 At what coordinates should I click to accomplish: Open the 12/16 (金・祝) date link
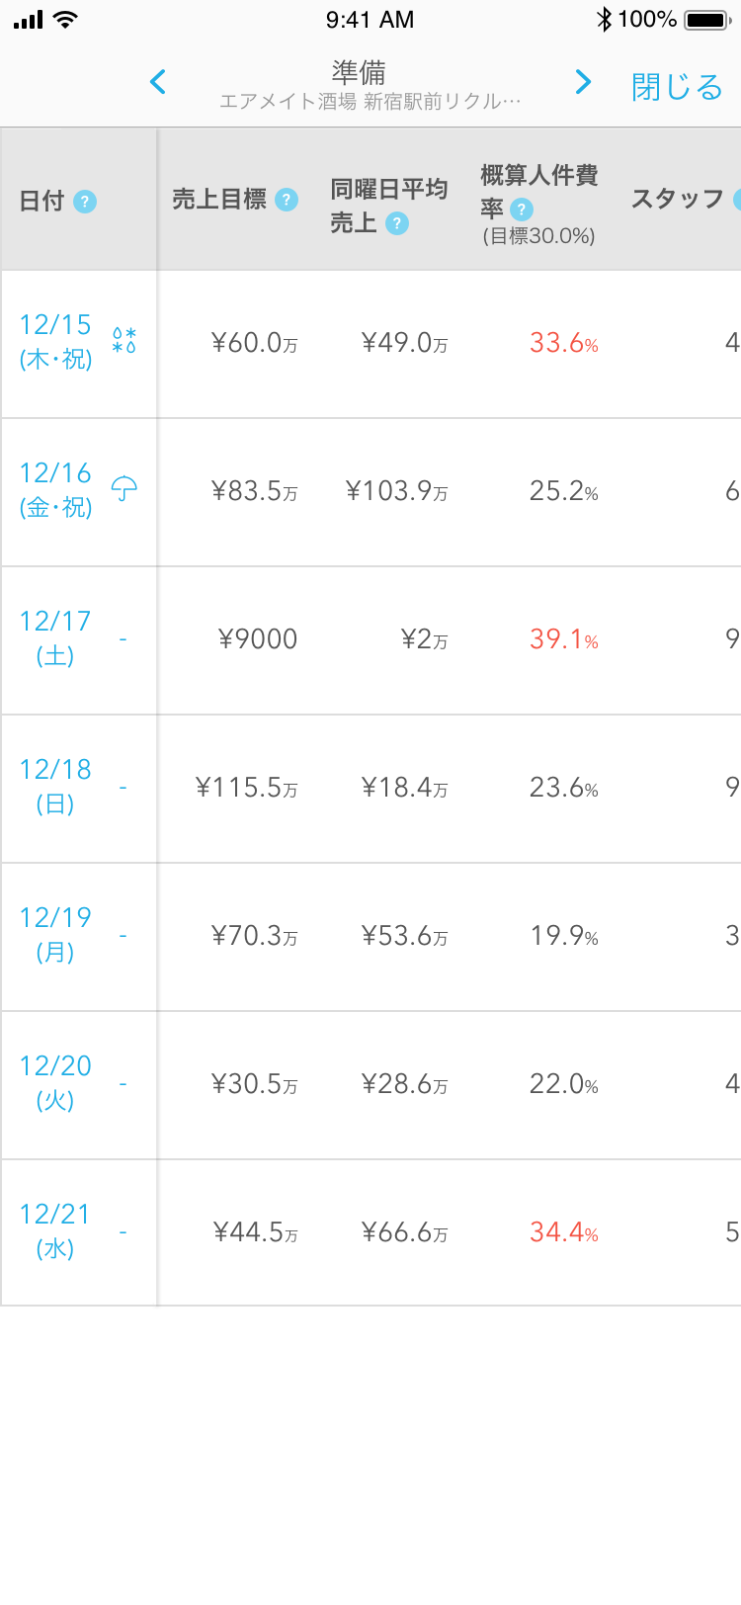pos(55,489)
